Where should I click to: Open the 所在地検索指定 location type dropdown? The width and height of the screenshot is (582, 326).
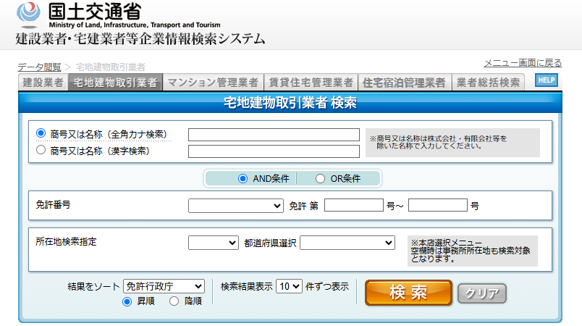(x=214, y=243)
